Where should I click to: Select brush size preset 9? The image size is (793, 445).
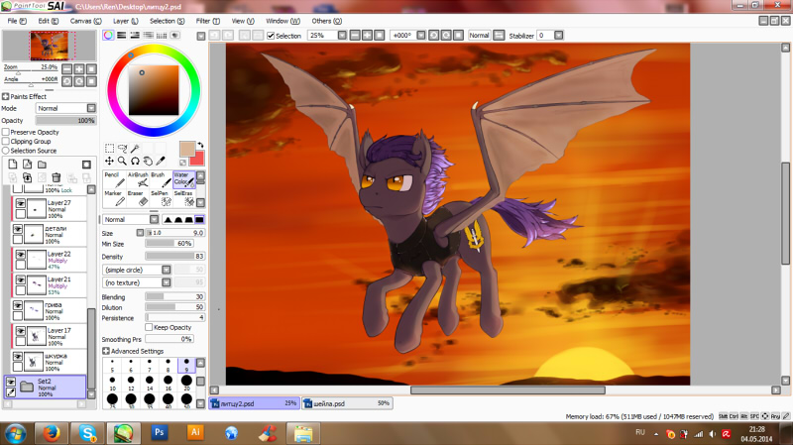pyautogui.click(x=186, y=365)
